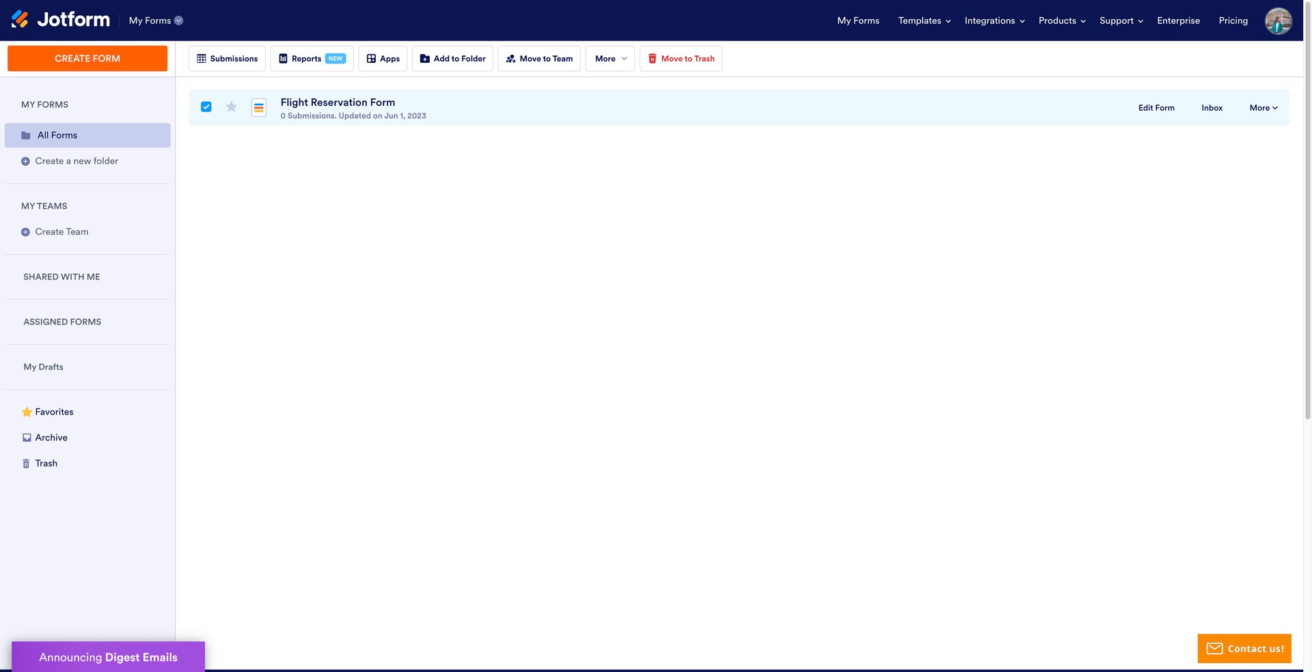This screenshot has height=672, width=1312.
Task: Select the All Forms folder
Action: [87, 135]
